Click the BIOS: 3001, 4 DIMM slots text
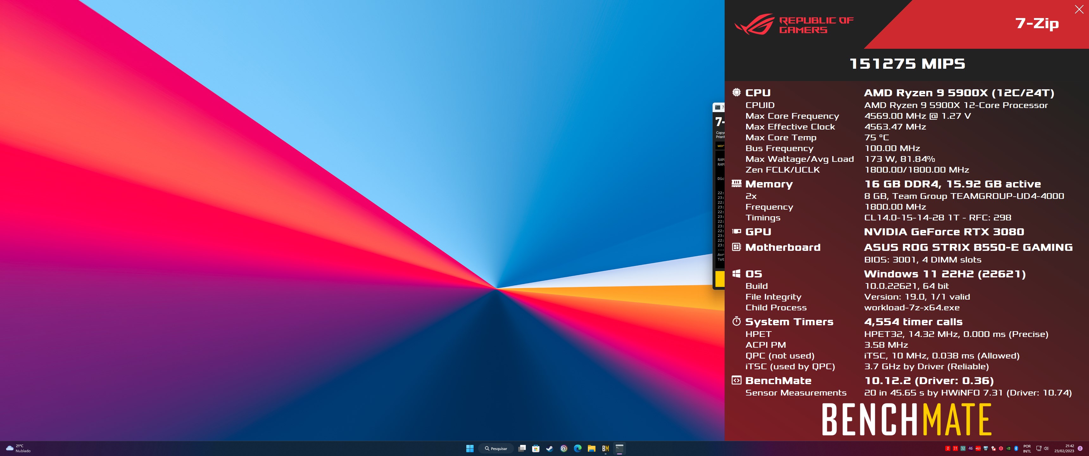1089x456 pixels. coord(922,260)
